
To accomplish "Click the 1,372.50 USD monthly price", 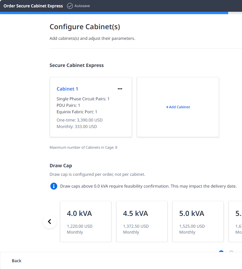I will 136,226.
